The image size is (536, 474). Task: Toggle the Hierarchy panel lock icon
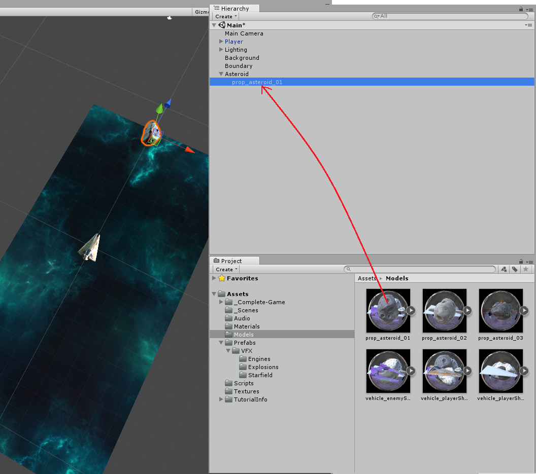tap(521, 8)
